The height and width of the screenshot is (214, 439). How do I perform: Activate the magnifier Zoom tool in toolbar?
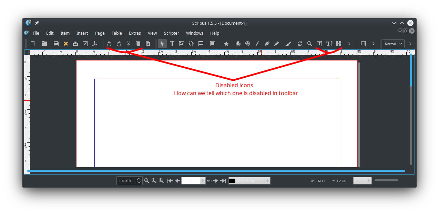point(309,44)
